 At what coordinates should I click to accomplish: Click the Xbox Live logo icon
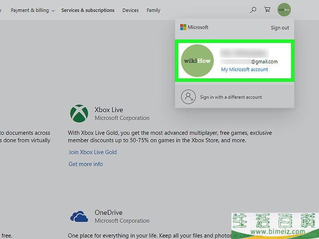(x=79, y=113)
